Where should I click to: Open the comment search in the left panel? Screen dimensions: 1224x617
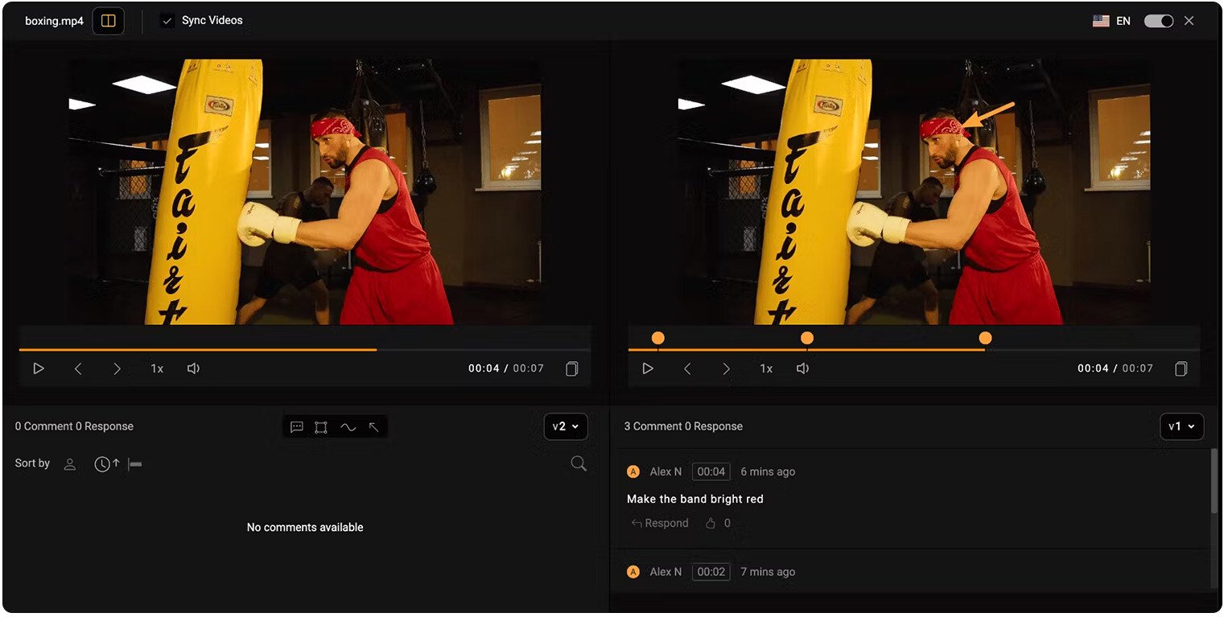[x=578, y=464]
